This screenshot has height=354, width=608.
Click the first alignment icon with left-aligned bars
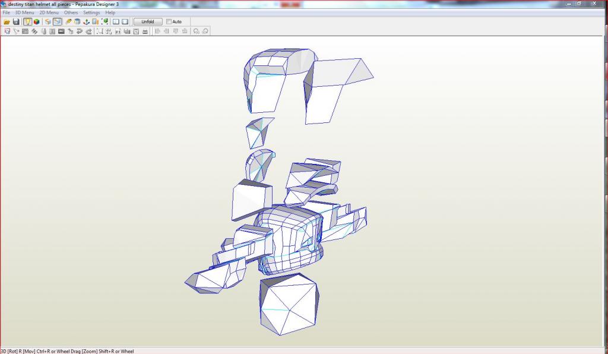[157, 31]
